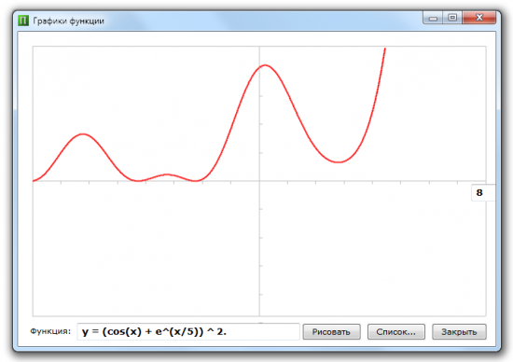Click the Закрыть button
The width and height of the screenshot is (513, 362).
459,332
